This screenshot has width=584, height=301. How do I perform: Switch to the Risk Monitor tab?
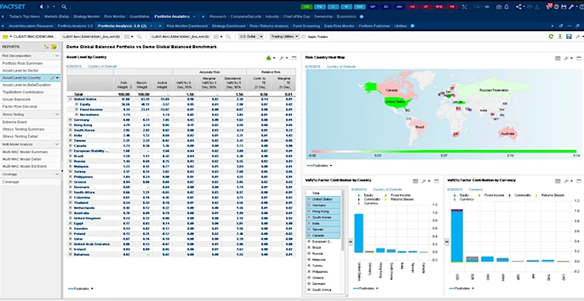(x=114, y=16)
